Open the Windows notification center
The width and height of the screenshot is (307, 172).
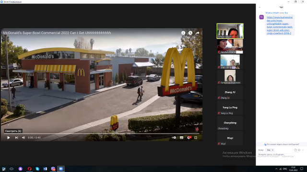302,169
